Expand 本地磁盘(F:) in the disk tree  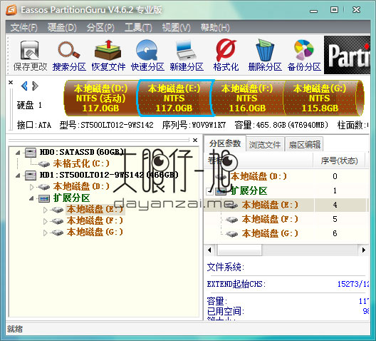[x=45, y=221]
